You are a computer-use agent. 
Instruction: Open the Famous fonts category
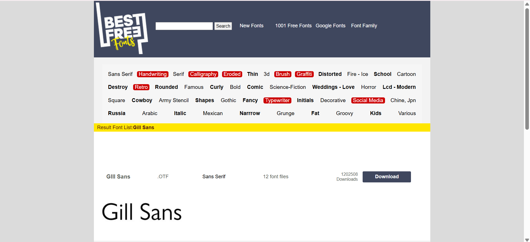(x=194, y=87)
